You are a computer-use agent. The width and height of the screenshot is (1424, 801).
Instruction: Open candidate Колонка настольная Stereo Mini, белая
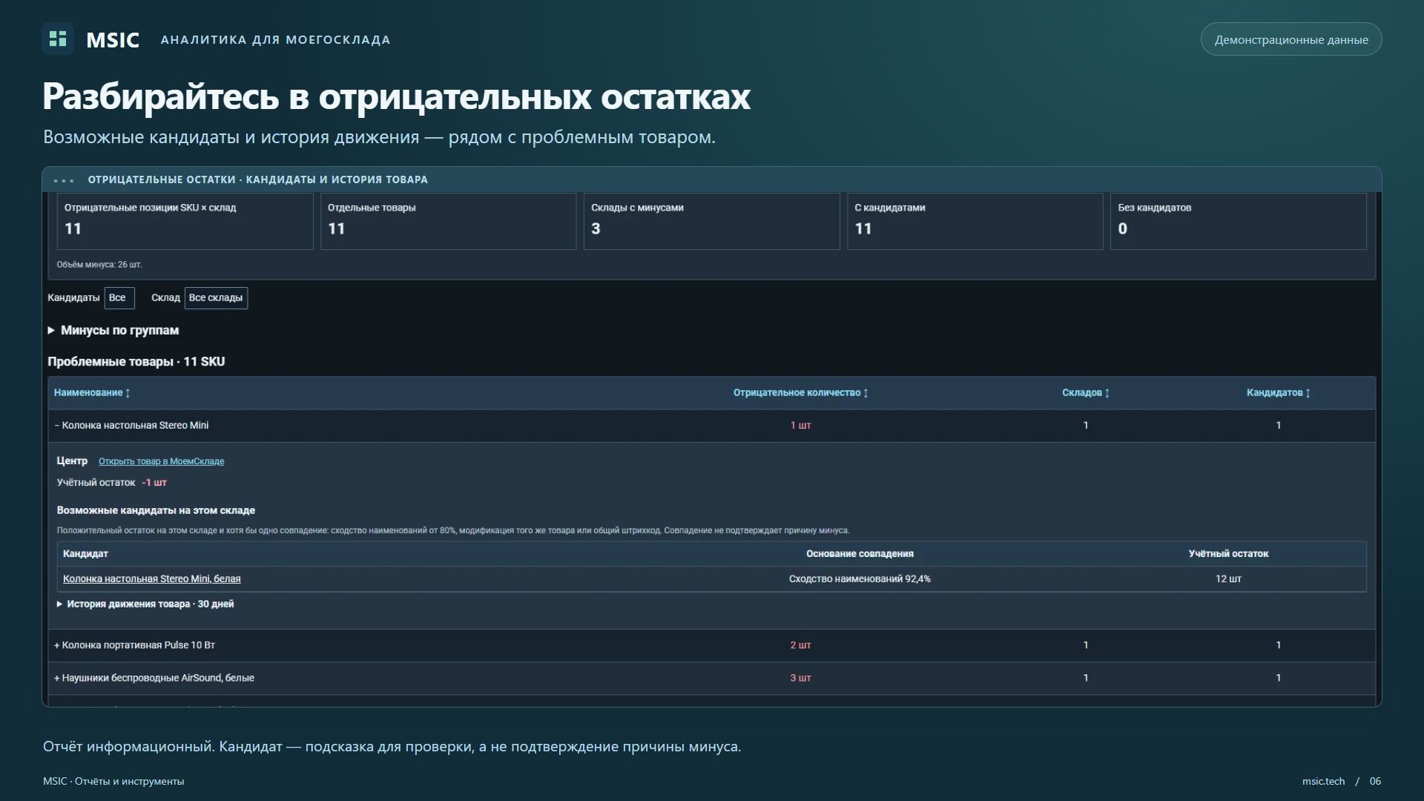[x=152, y=578]
